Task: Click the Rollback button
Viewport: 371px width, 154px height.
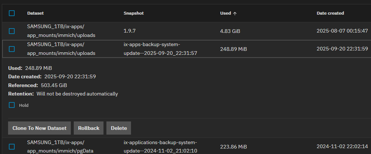Action: [89, 128]
